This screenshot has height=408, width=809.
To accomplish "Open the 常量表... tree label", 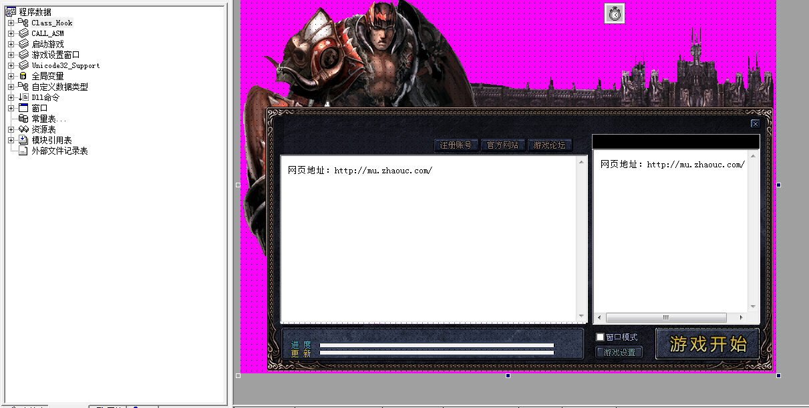I will (49, 119).
